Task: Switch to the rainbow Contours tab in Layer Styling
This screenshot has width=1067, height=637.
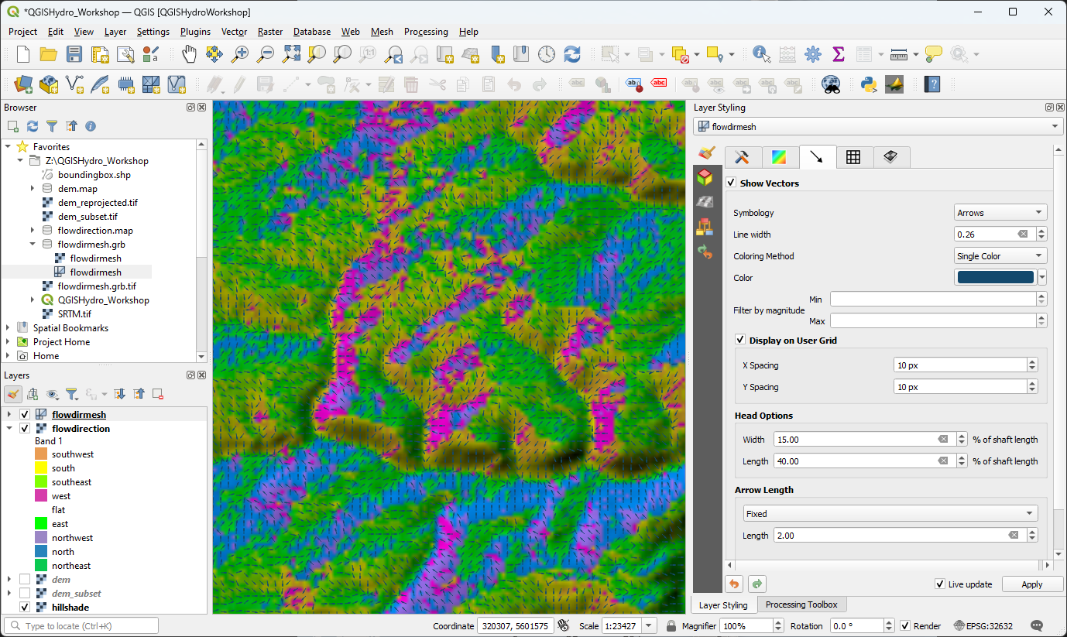Action: tap(779, 156)
